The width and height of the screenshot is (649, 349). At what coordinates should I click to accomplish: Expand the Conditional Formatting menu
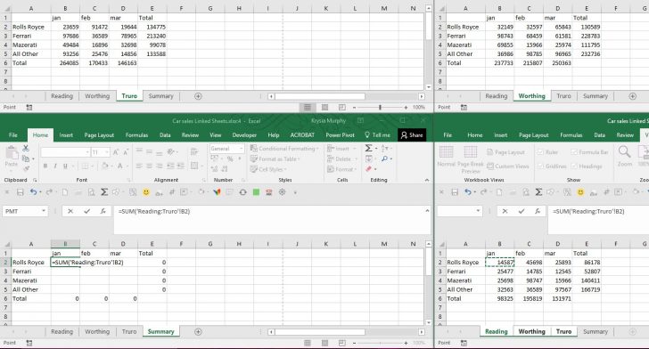(284, 149)
